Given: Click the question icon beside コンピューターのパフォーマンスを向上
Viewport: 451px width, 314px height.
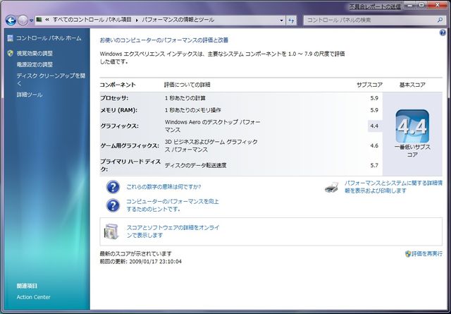Looking at the screenshot, I should (x=113, y=205).
